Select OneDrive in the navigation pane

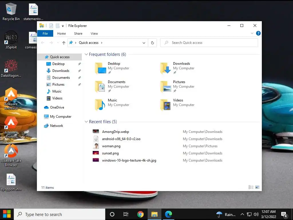point(57,107)
